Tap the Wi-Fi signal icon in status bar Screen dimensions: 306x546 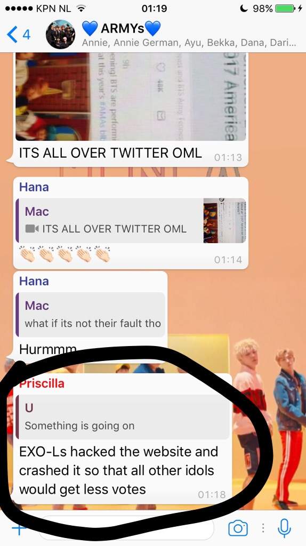(x=80, y=9)
